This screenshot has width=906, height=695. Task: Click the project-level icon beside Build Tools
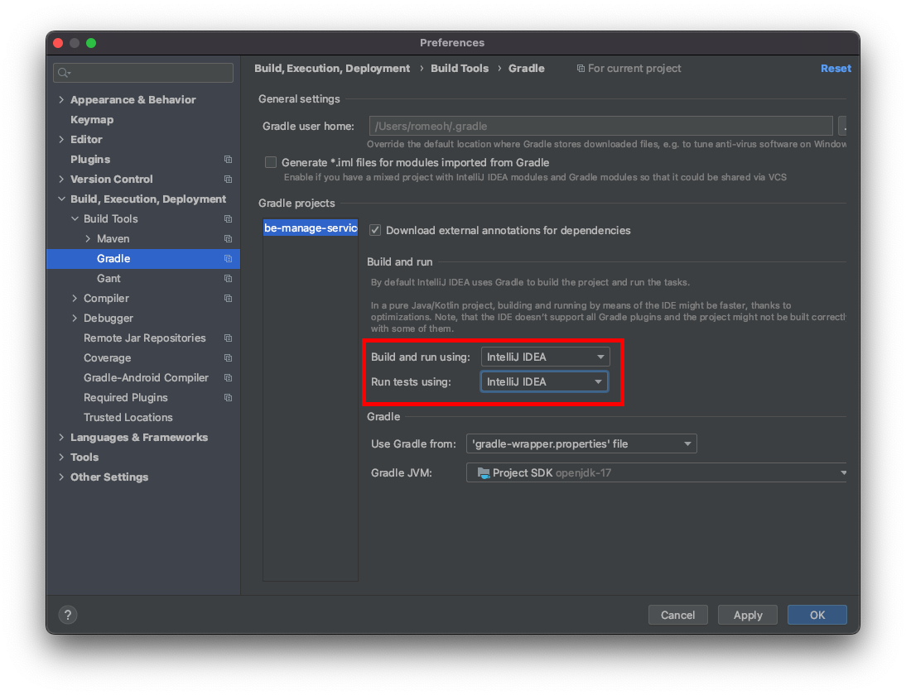click(x=229, y=219)
